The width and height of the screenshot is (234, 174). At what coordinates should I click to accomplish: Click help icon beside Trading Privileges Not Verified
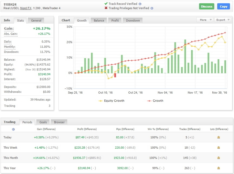(152, 8)
